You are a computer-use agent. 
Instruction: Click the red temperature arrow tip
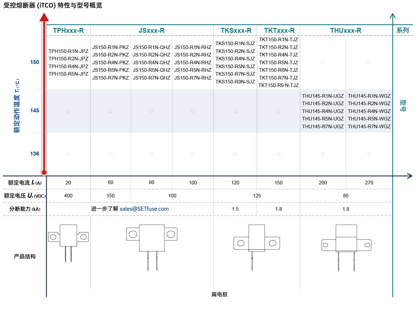click(44, 16)
